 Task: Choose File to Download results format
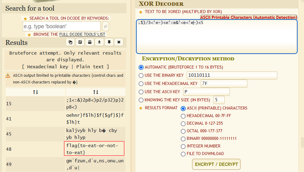pyautogui.click(x=183, y=154)
